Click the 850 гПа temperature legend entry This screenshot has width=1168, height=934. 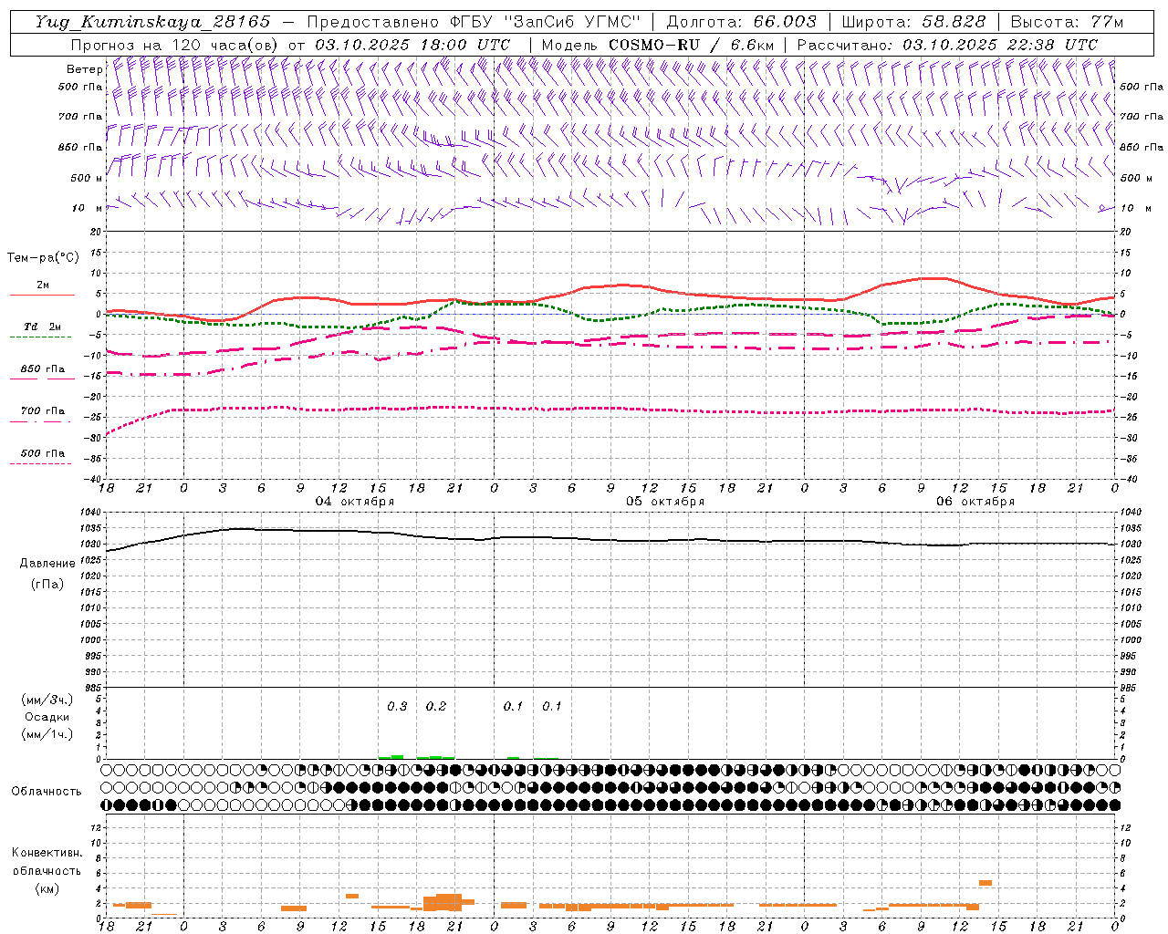point(42,369)
